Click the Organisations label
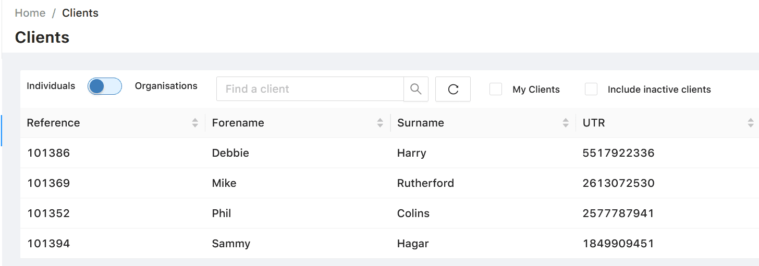The image size is (759, 266). click(166, 86)
